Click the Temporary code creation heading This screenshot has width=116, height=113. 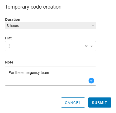point(33,7)
